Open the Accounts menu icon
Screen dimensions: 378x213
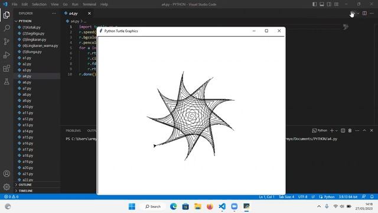click(x=6, y=173)
